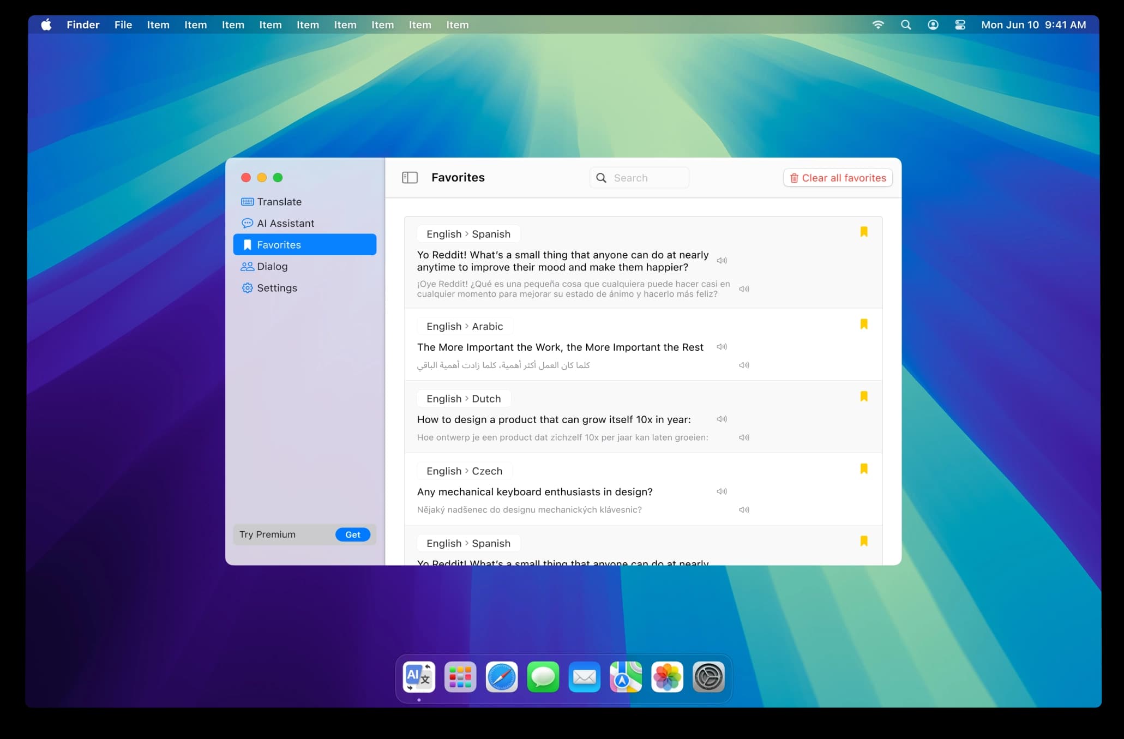1124x739 pixels.
Task: Click the 'Yo Reddit! What's a small thing' text
Action: 563,261
